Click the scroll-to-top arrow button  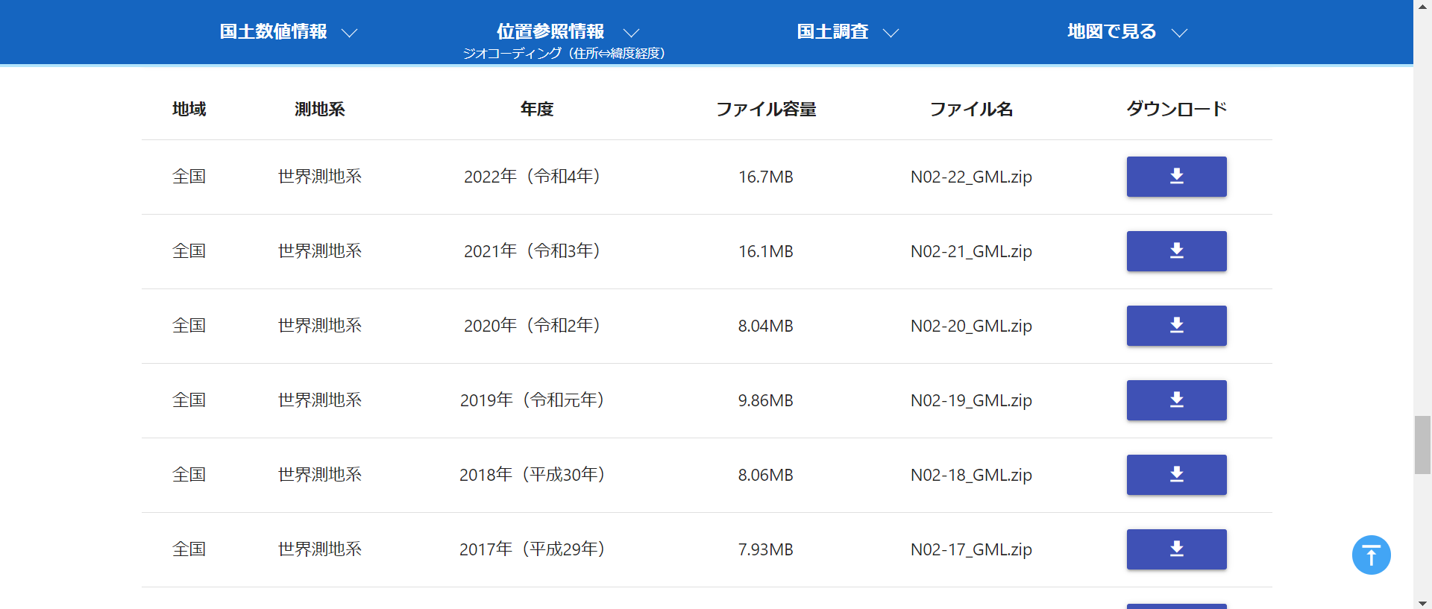tap(1371, 555)
